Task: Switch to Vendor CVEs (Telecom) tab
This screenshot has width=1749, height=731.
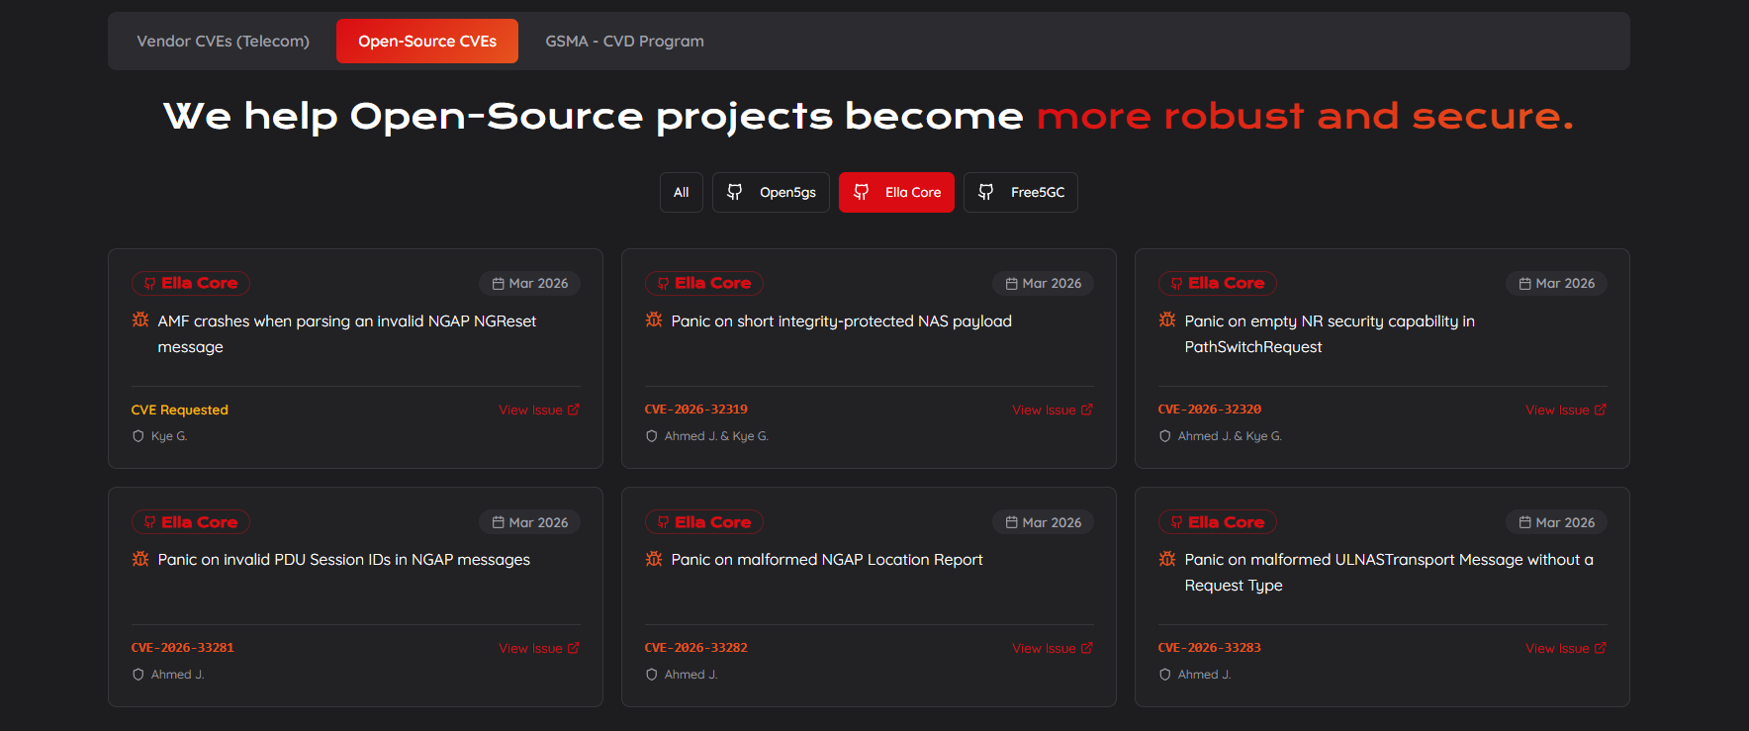Action: click(223, 42)
